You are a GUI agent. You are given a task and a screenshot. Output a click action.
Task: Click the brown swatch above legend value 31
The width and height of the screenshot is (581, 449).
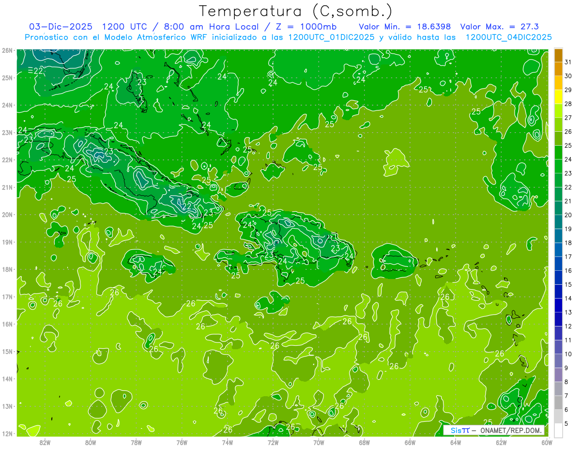click(558, 55)
